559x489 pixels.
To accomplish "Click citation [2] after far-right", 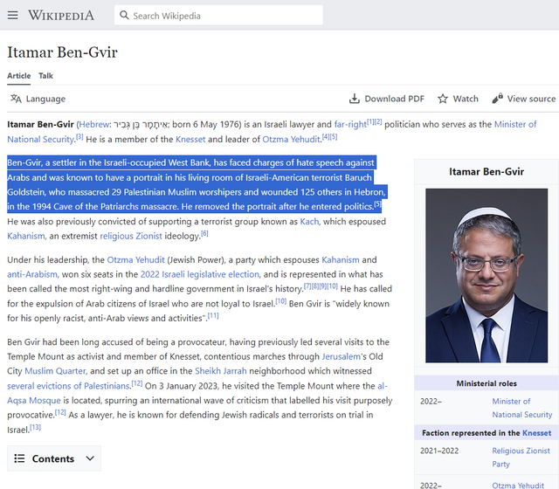I will pos(378,122).
